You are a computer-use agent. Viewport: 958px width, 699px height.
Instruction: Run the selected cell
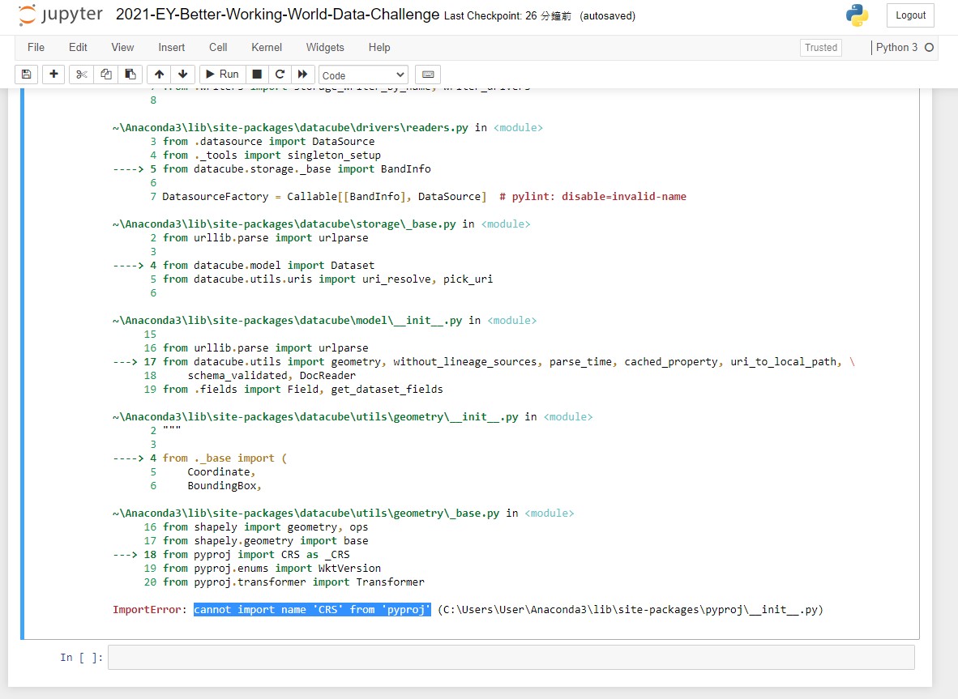222,74
